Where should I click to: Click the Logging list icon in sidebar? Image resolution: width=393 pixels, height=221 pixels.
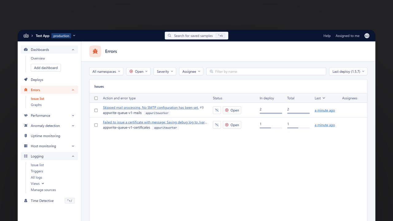point(26,156)
